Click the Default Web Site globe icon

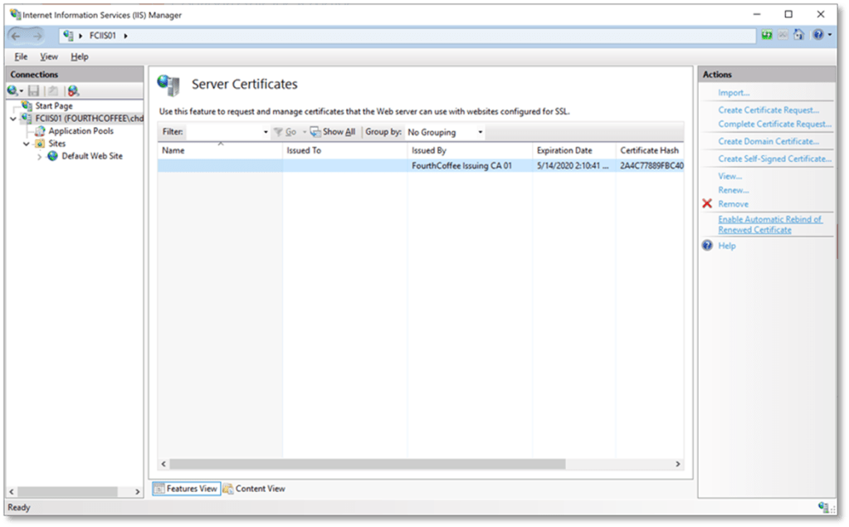[53, 156]
